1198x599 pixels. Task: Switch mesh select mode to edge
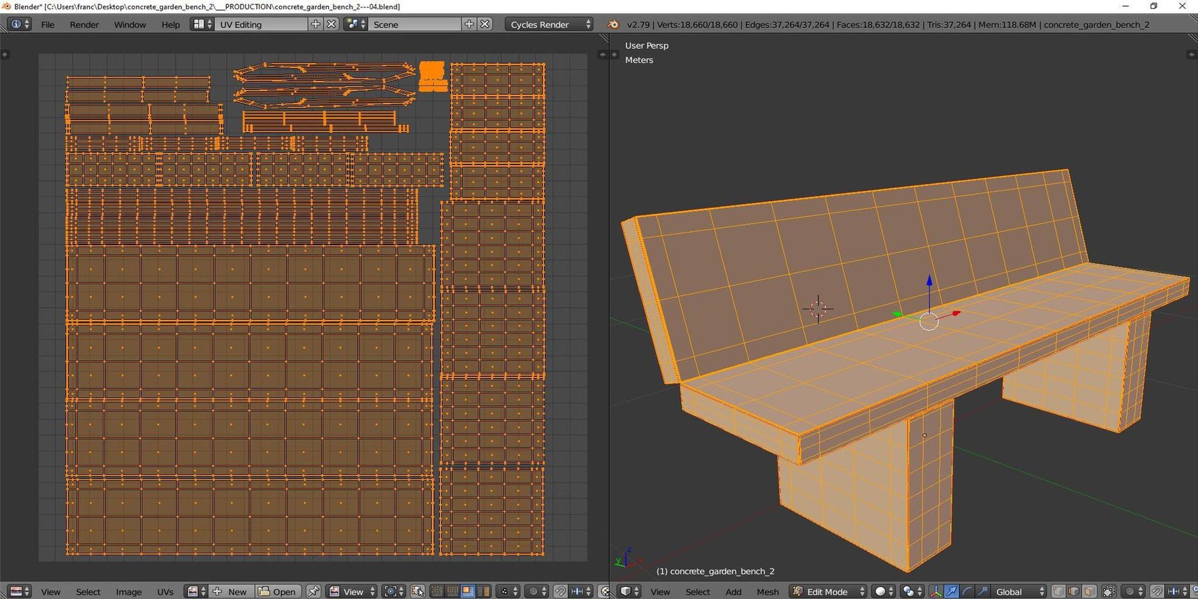coord(1074,591)
